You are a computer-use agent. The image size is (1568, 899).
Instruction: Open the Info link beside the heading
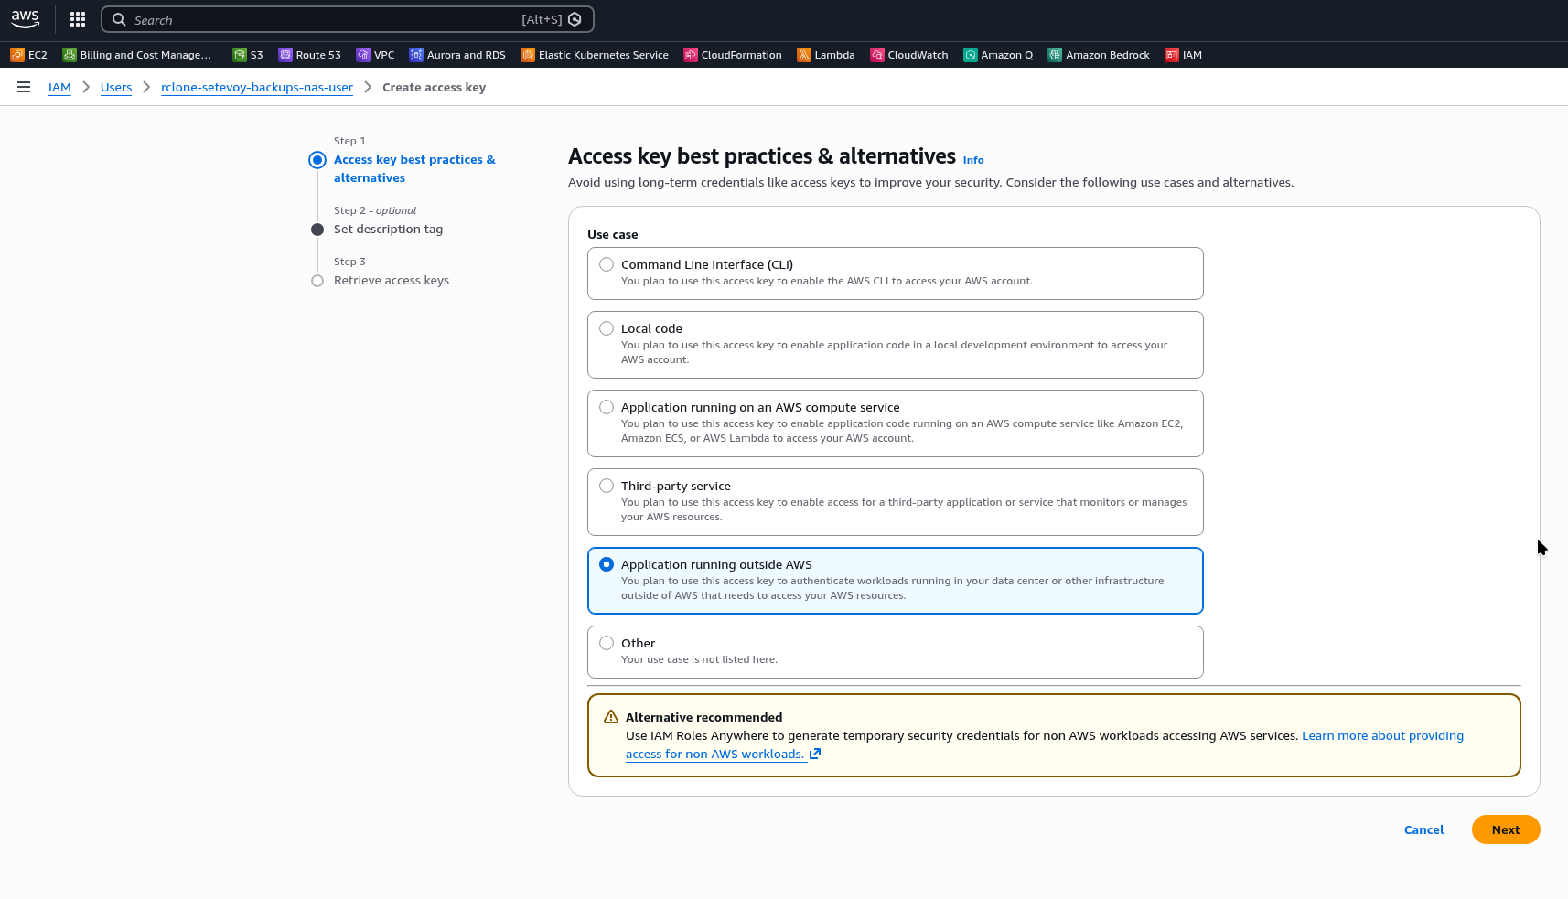point(973,160)
